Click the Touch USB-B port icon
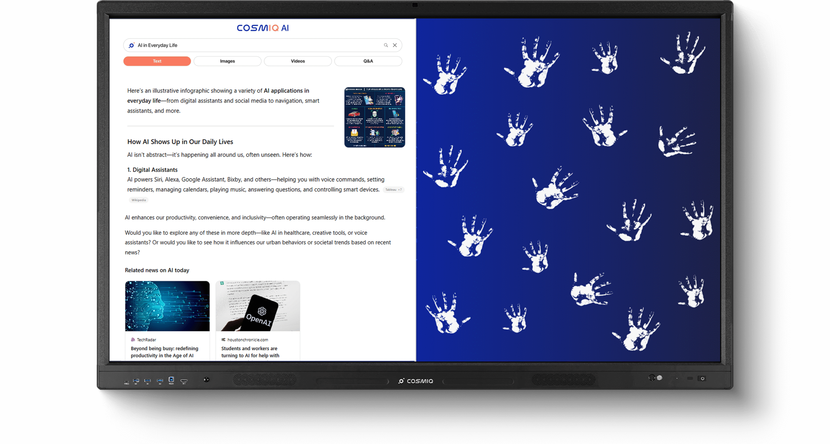830x444 pixels. (x=171, y=380)
